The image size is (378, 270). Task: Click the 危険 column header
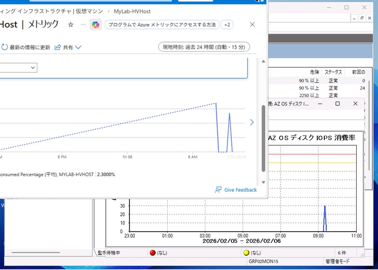314,72
